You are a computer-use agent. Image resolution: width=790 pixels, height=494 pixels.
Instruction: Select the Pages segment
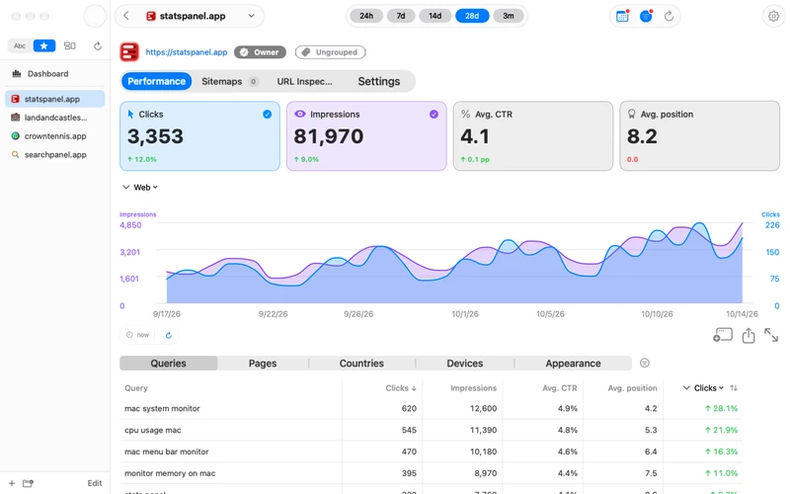263,363
